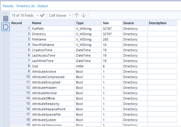Click the Source column header
The image size is (181, 127).
129,23
